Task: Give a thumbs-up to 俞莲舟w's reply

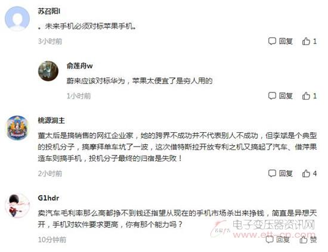Action: 306,96
